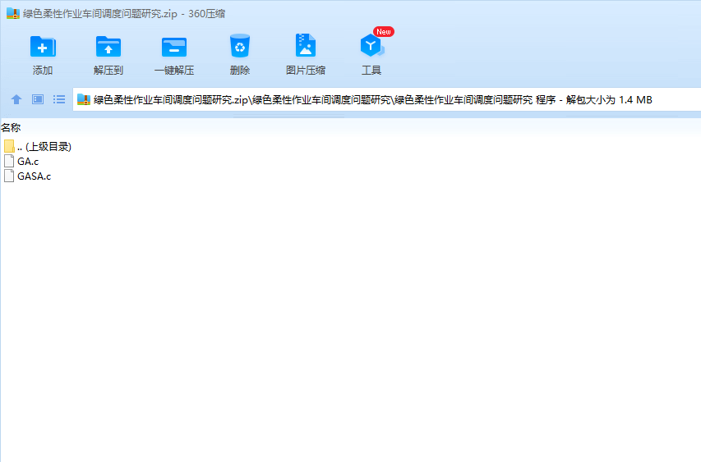Switch to the thumbnail view mode icon
The height and width of the screenshot is (462, 701).
pos(38,99)
